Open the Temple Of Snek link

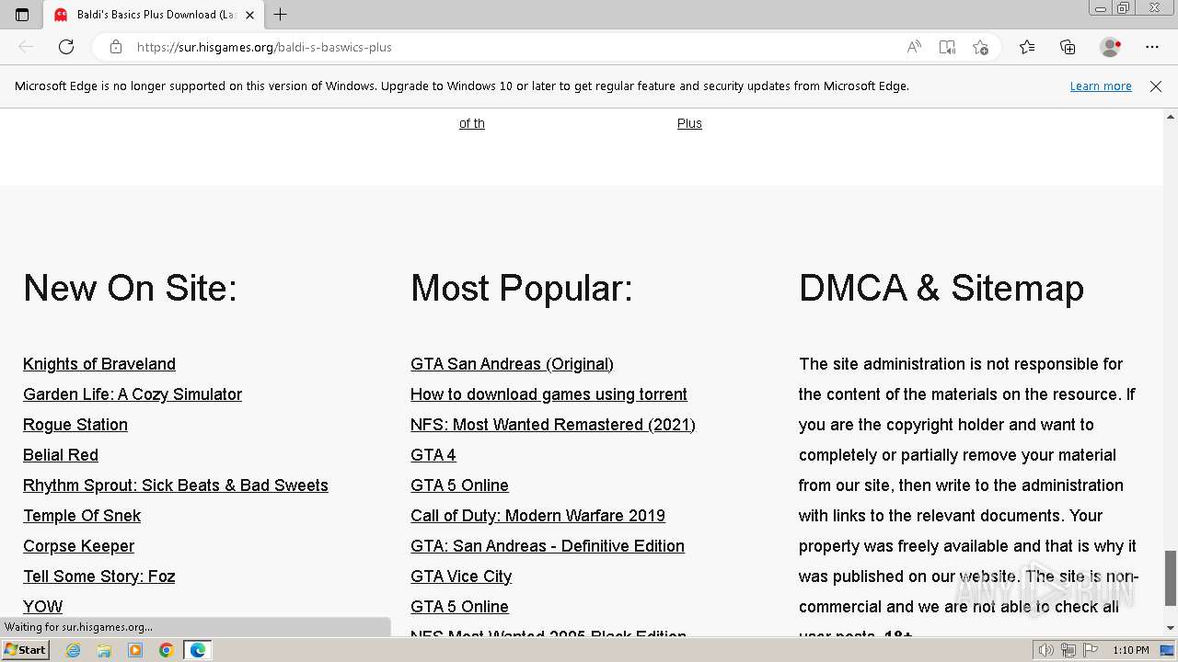tap(82, 516)
